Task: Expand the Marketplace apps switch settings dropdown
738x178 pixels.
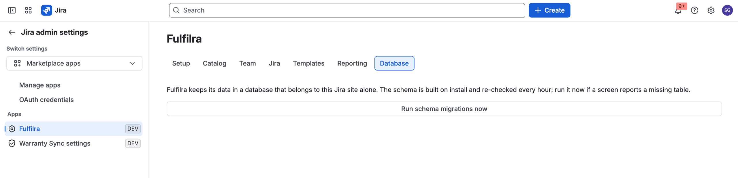Action: point(74,64)
